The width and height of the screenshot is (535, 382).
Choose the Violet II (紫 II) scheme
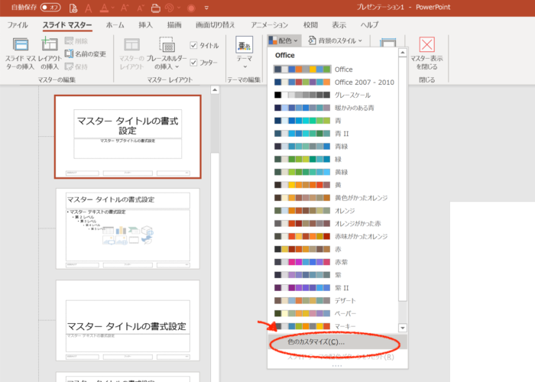pyautogui.click(x=332, y=288)
